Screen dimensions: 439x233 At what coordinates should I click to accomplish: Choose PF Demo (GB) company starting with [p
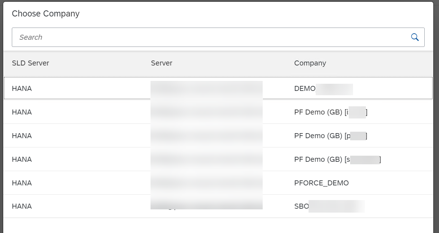319,136
